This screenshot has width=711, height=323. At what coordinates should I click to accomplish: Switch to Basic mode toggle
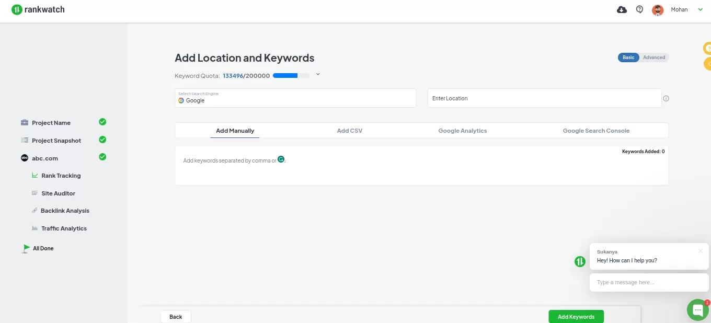click(628, 57)
